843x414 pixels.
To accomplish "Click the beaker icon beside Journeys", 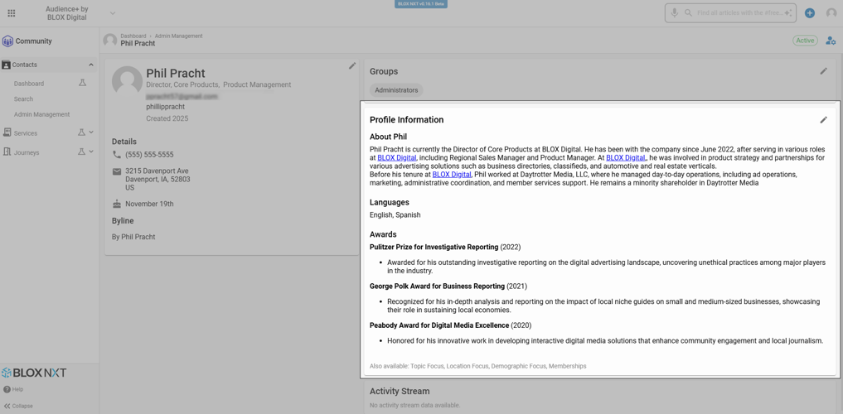I will pyautogui.click(x=82, y=152).
